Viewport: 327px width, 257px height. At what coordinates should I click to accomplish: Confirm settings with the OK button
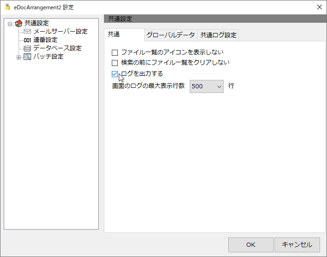[x=250, y=244]
